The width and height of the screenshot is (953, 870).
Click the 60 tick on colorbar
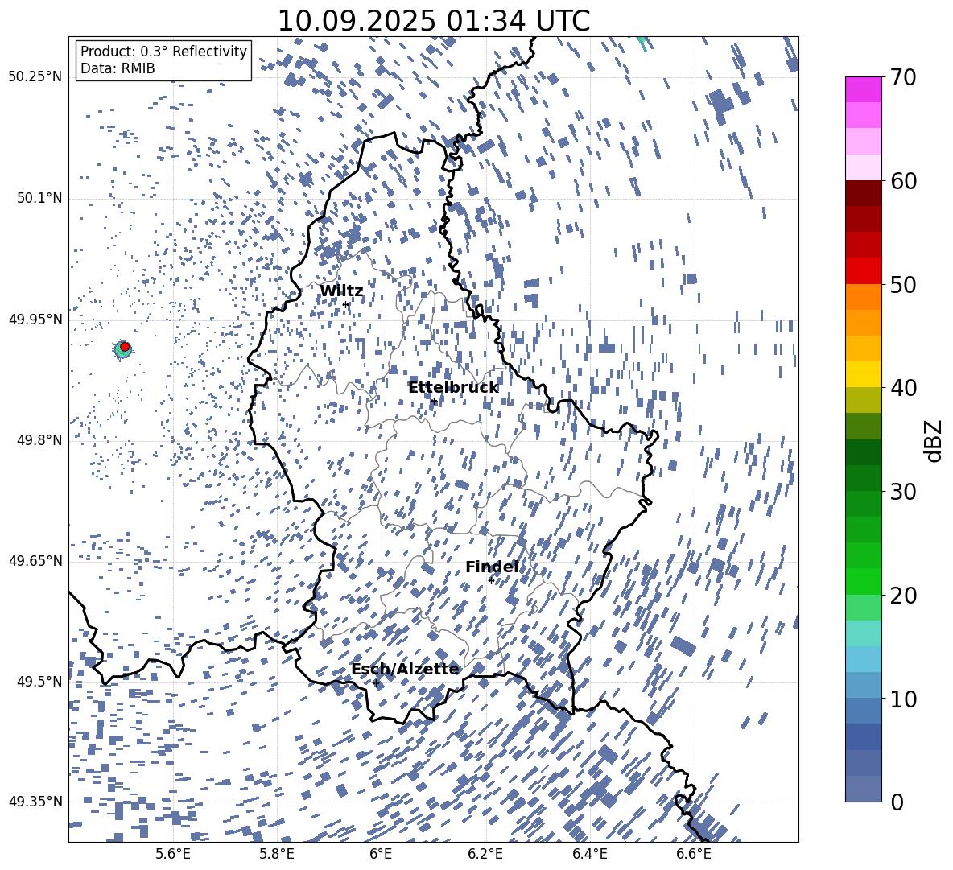pyautogui.click(x=903, y=181)
